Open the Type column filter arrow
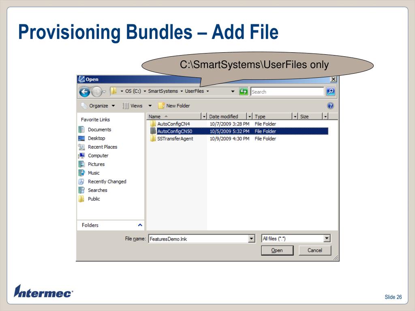 (x=295, y=116)
